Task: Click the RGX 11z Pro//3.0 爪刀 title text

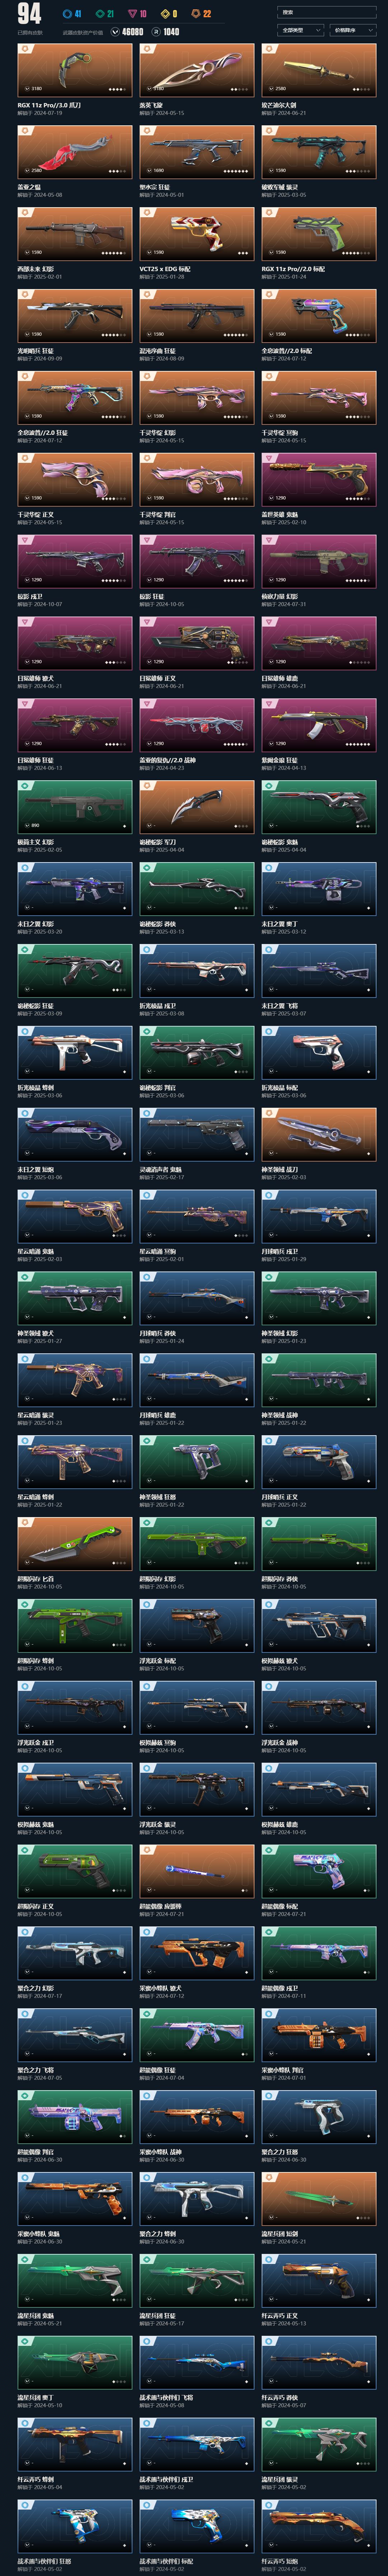Action: pyautogui.click(x=49, y=105)
